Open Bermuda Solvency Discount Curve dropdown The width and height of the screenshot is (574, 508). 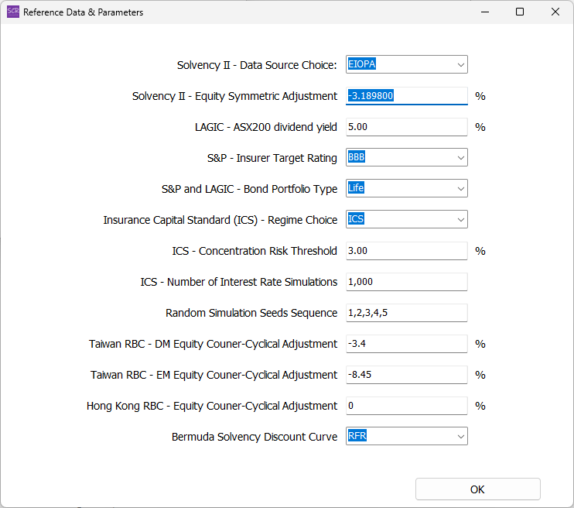click(407, 437)
